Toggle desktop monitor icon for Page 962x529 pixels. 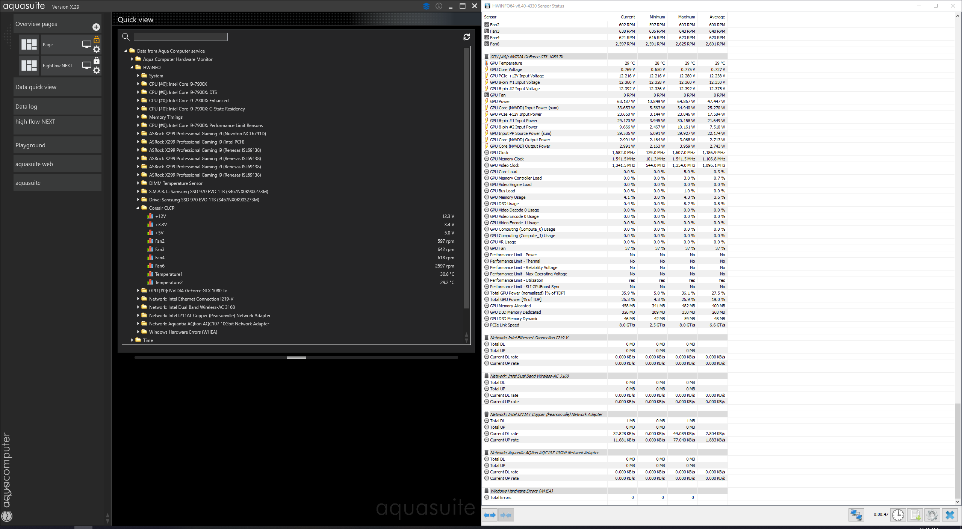pos(86,44)
